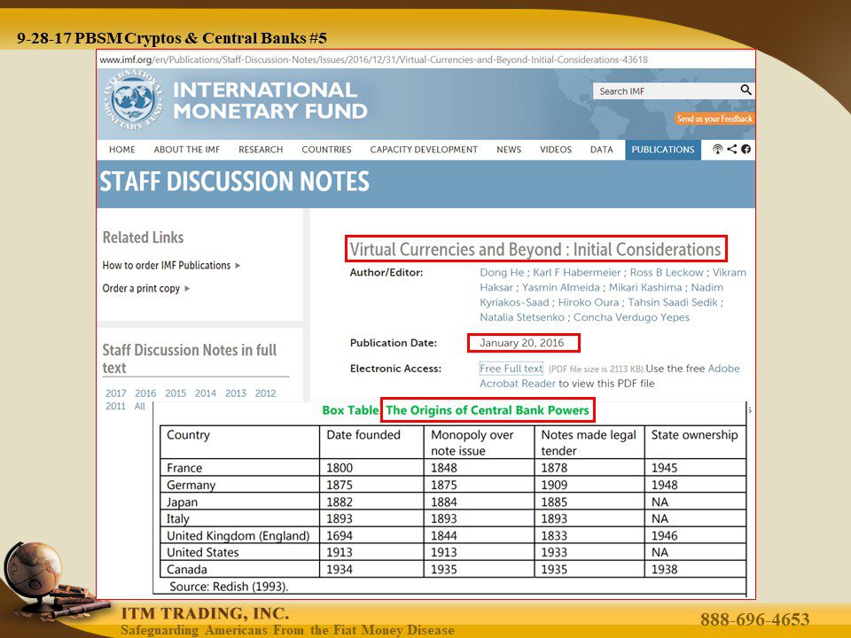The image size is (851, 638).
Task: Click the magnifying glass search icon
Action: coord(746,90)
